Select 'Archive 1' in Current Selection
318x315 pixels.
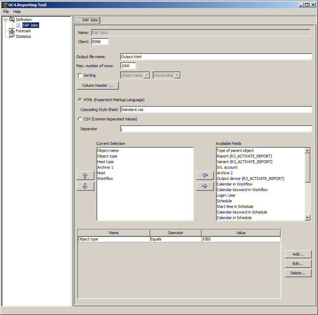point(105,167)
